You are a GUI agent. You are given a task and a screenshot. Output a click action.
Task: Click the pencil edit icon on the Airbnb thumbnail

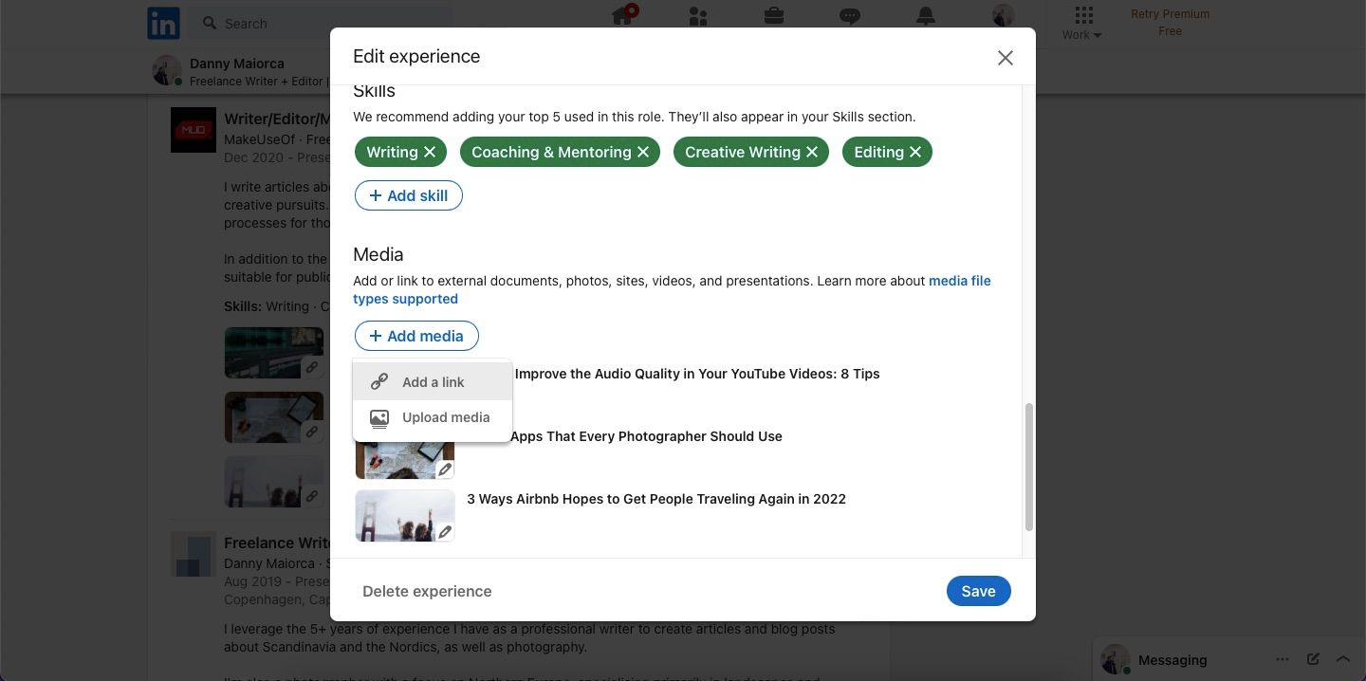(444, 532)
